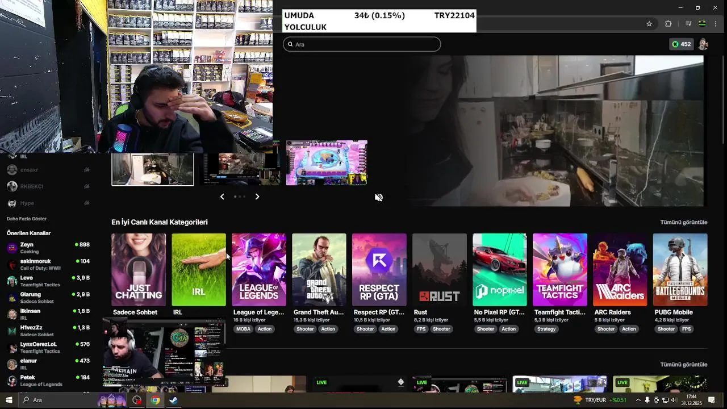
Task: Show hidden system tray icons chevron
Action: point(638,400)
